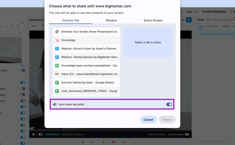The width and height of the screenshot is (235, 145).
Task: Toggle the Lock Controls switch
Action: coord(187,134)
